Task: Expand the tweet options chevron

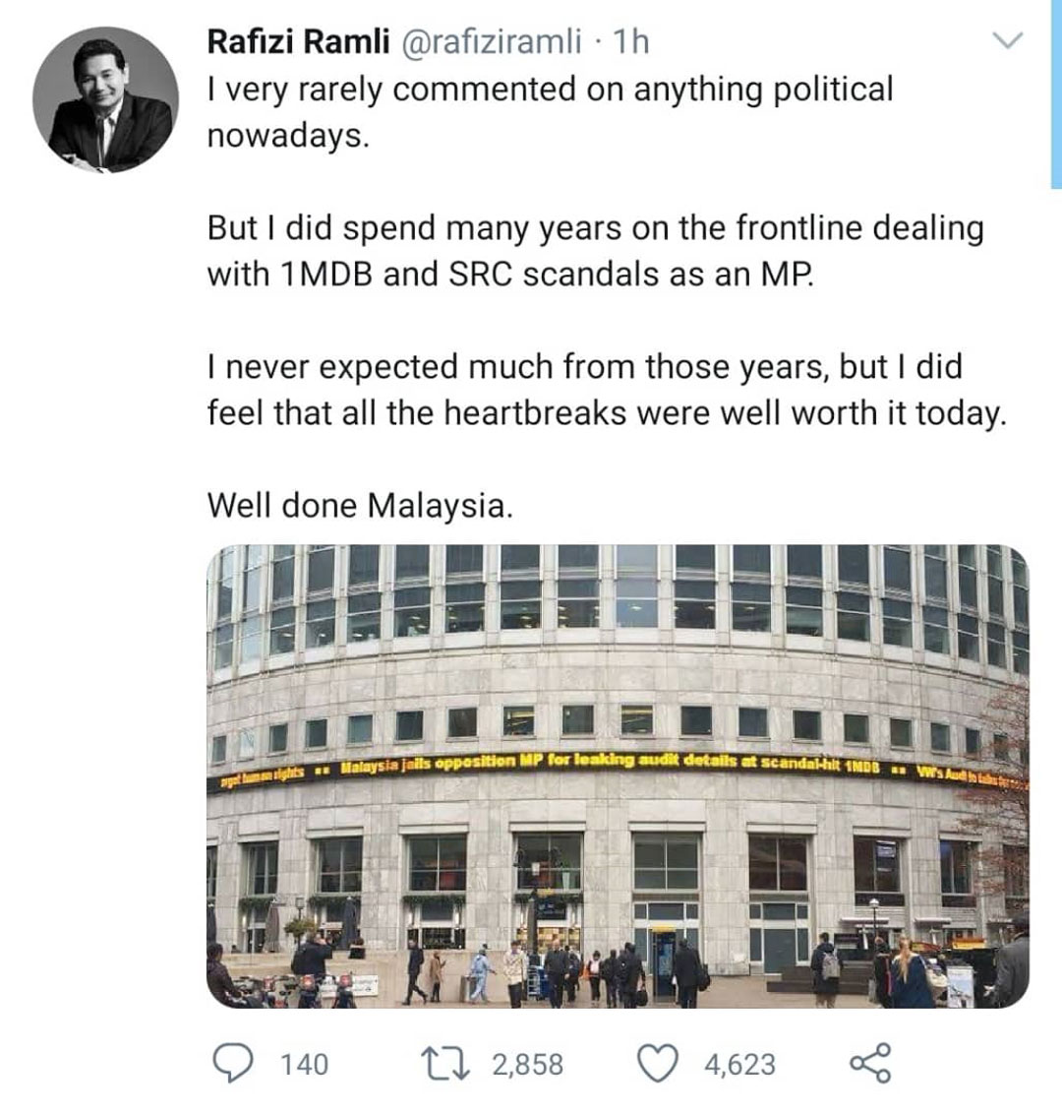Action: click(1008, 41)
